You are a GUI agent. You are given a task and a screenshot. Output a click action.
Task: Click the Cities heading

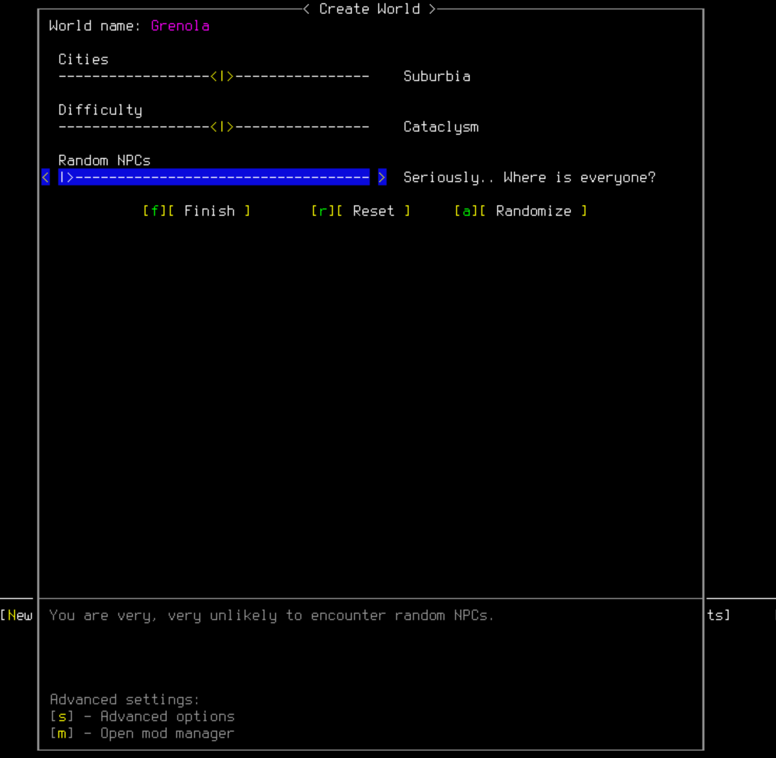click(x=83, y=60)
